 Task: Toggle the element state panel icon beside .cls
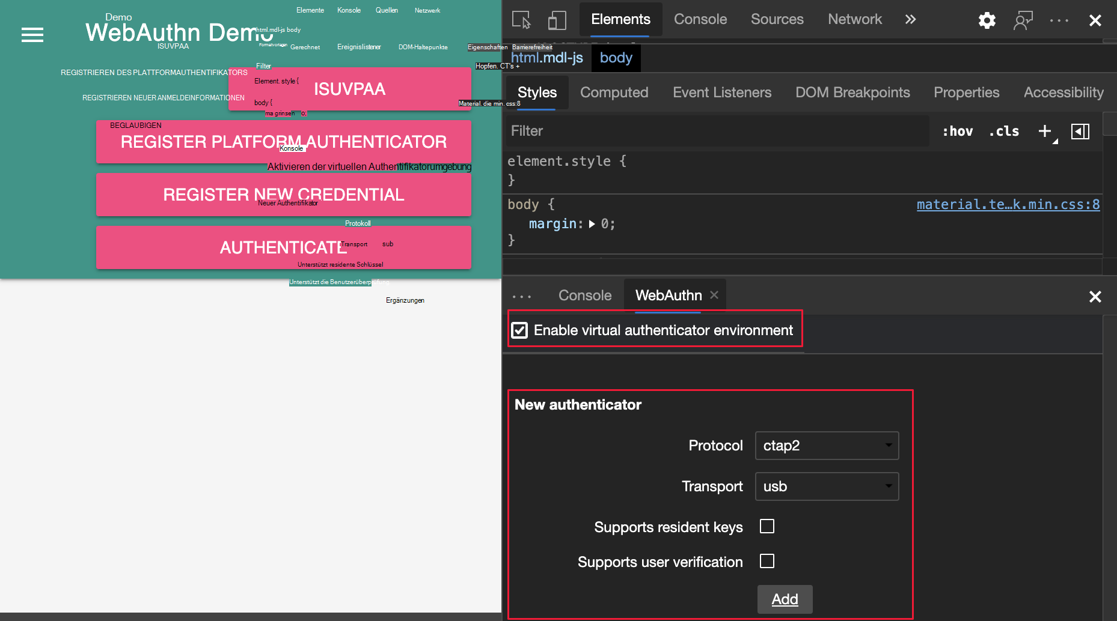coord(1080,131)
